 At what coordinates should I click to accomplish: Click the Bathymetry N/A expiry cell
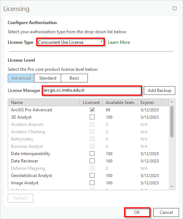pos(144,139)
